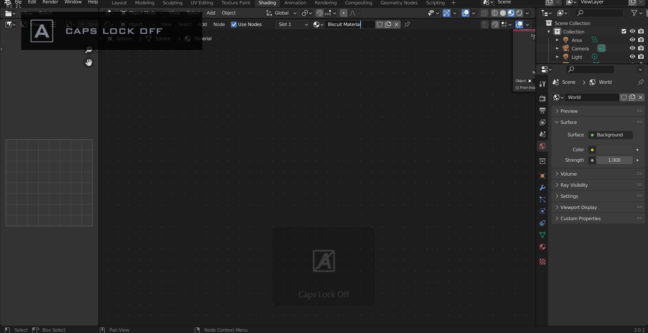This screenshot has width=648, height=333.
Task: Open the 3D viewport Object menu
Action: tap(229, 13)
